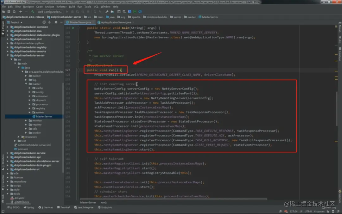This screenshot has height=214, width=342.
Task: Click the apache breadcrumb in the navigation bar
Action: pos(134,17)
